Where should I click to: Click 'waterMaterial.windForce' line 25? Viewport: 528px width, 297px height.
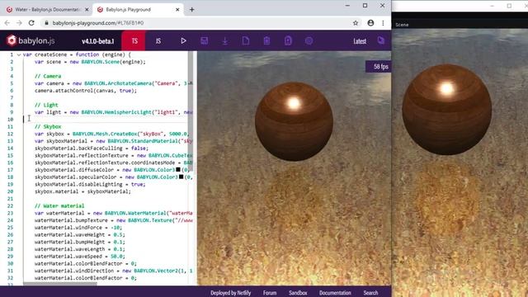[78, 228]
